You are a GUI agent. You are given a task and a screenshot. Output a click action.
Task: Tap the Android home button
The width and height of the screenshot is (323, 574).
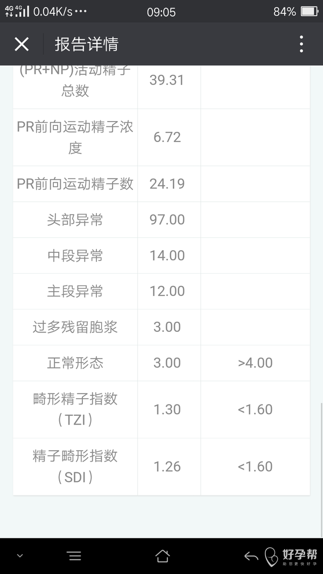pyautogui.click(x=162, y=556)
